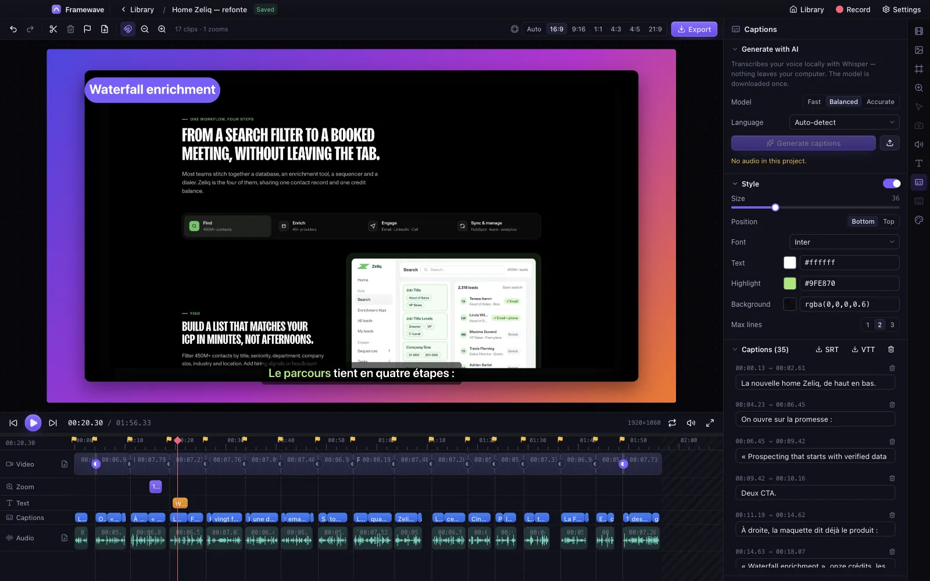930x581 pixels.
Task: Upload a caption file with upload icon
Action: 890,143
